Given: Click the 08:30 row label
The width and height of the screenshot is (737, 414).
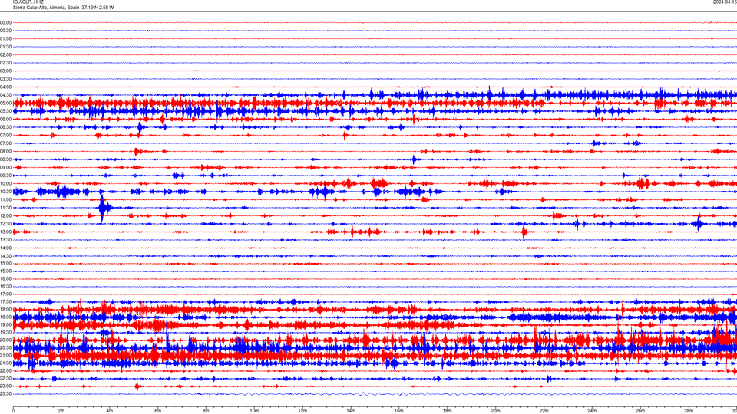Looking at the screenshot, I should [x=5, y=159].
